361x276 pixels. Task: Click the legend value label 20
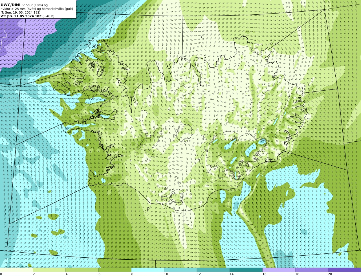click(x=330, y=274)
